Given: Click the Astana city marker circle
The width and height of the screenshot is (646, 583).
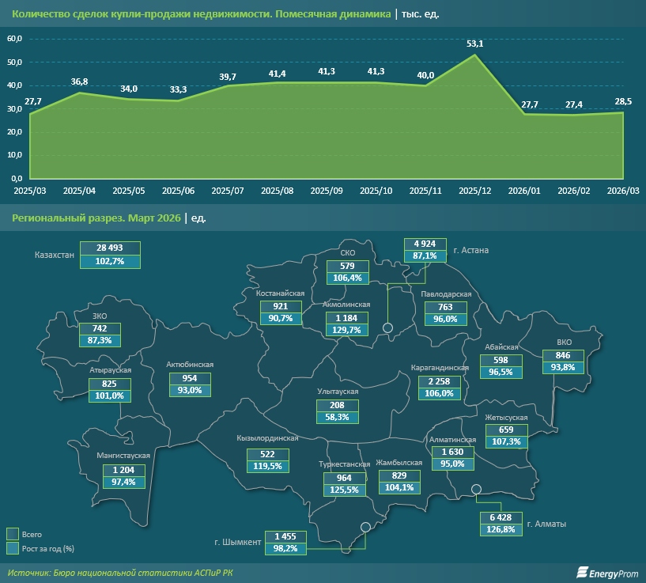Looking at the screenshot, I should [x=387, y=327].
